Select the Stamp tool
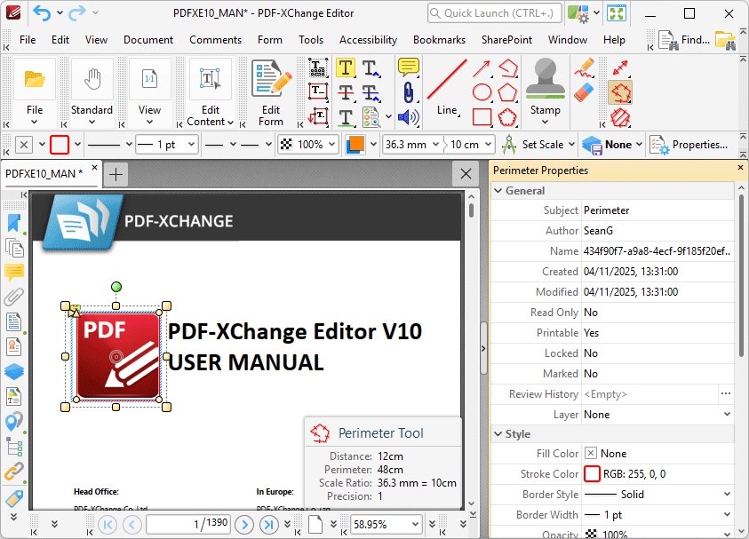 coord(545,91)
